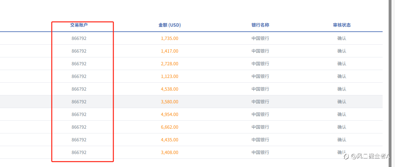Click 中国银行 in the 3,580.00 row
This screenshot has height=167, width=395.
pos(260,102)
